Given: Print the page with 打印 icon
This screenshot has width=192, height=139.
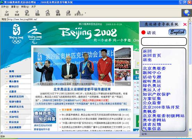Looking at the screenshot, I should pos(68,13).
